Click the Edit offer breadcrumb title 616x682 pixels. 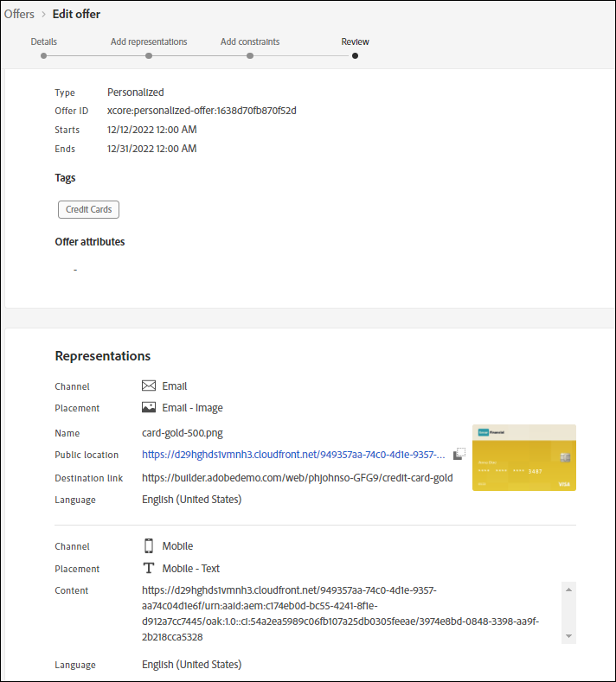point(77,14)
